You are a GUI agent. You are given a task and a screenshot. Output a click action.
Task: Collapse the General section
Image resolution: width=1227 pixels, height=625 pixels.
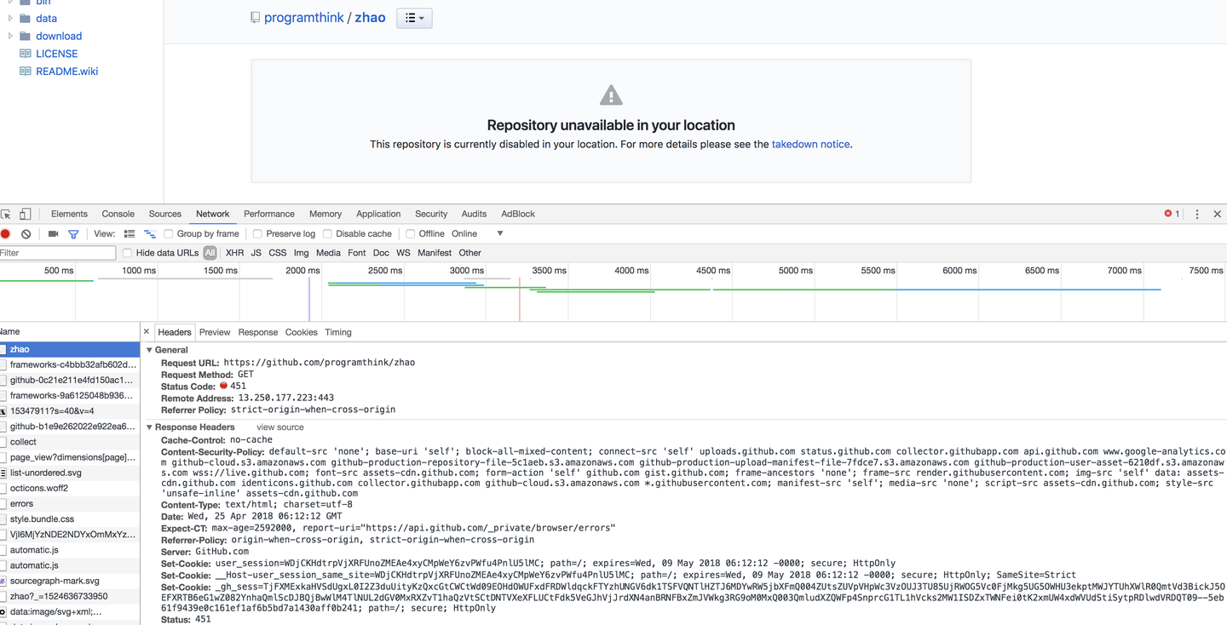point(150,350)
